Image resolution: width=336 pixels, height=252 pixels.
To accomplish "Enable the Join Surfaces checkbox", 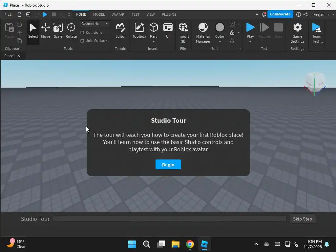I will (x=82, y=41).
